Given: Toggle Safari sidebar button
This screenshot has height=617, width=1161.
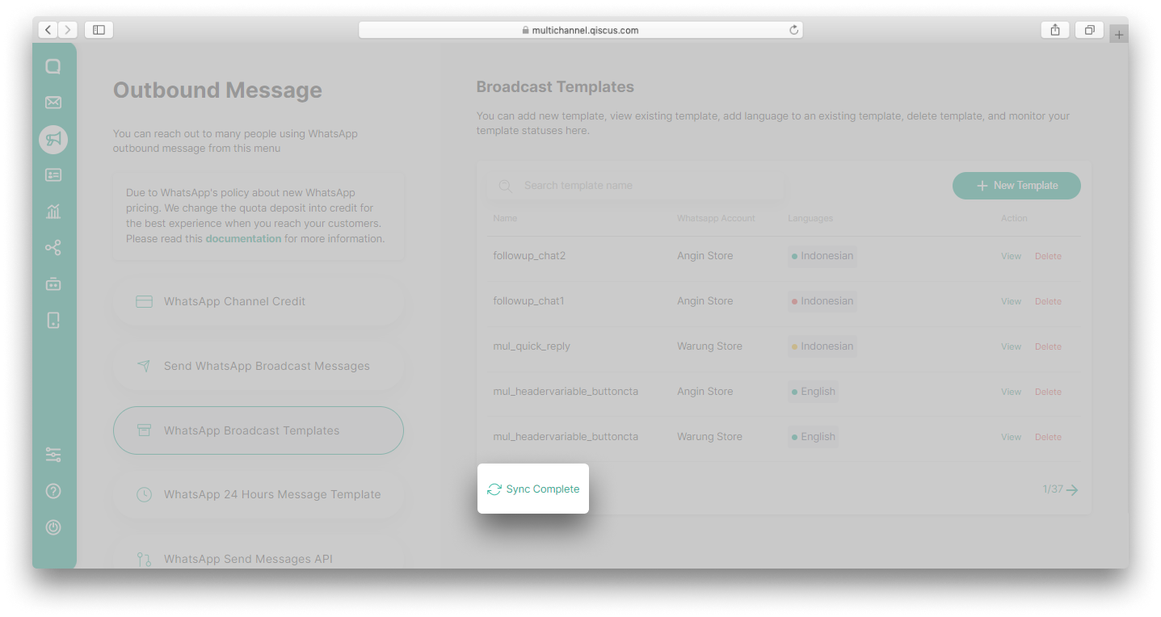Looking at the screenshot, I should (99, 30).
